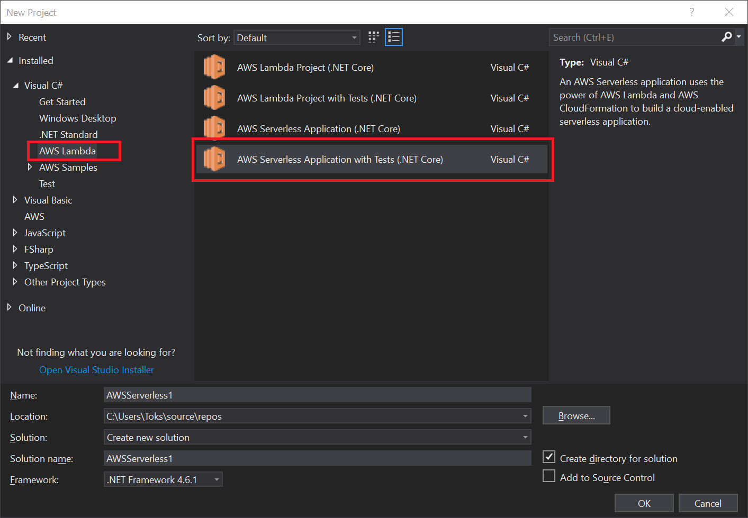Click the Solution name input field

pos(318,458)
